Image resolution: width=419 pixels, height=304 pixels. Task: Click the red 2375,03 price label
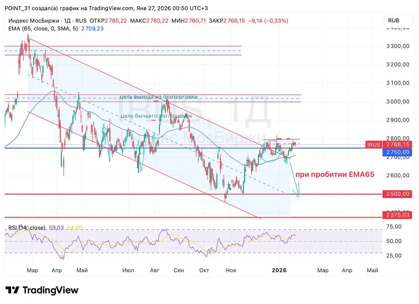[x=397, y=215]
